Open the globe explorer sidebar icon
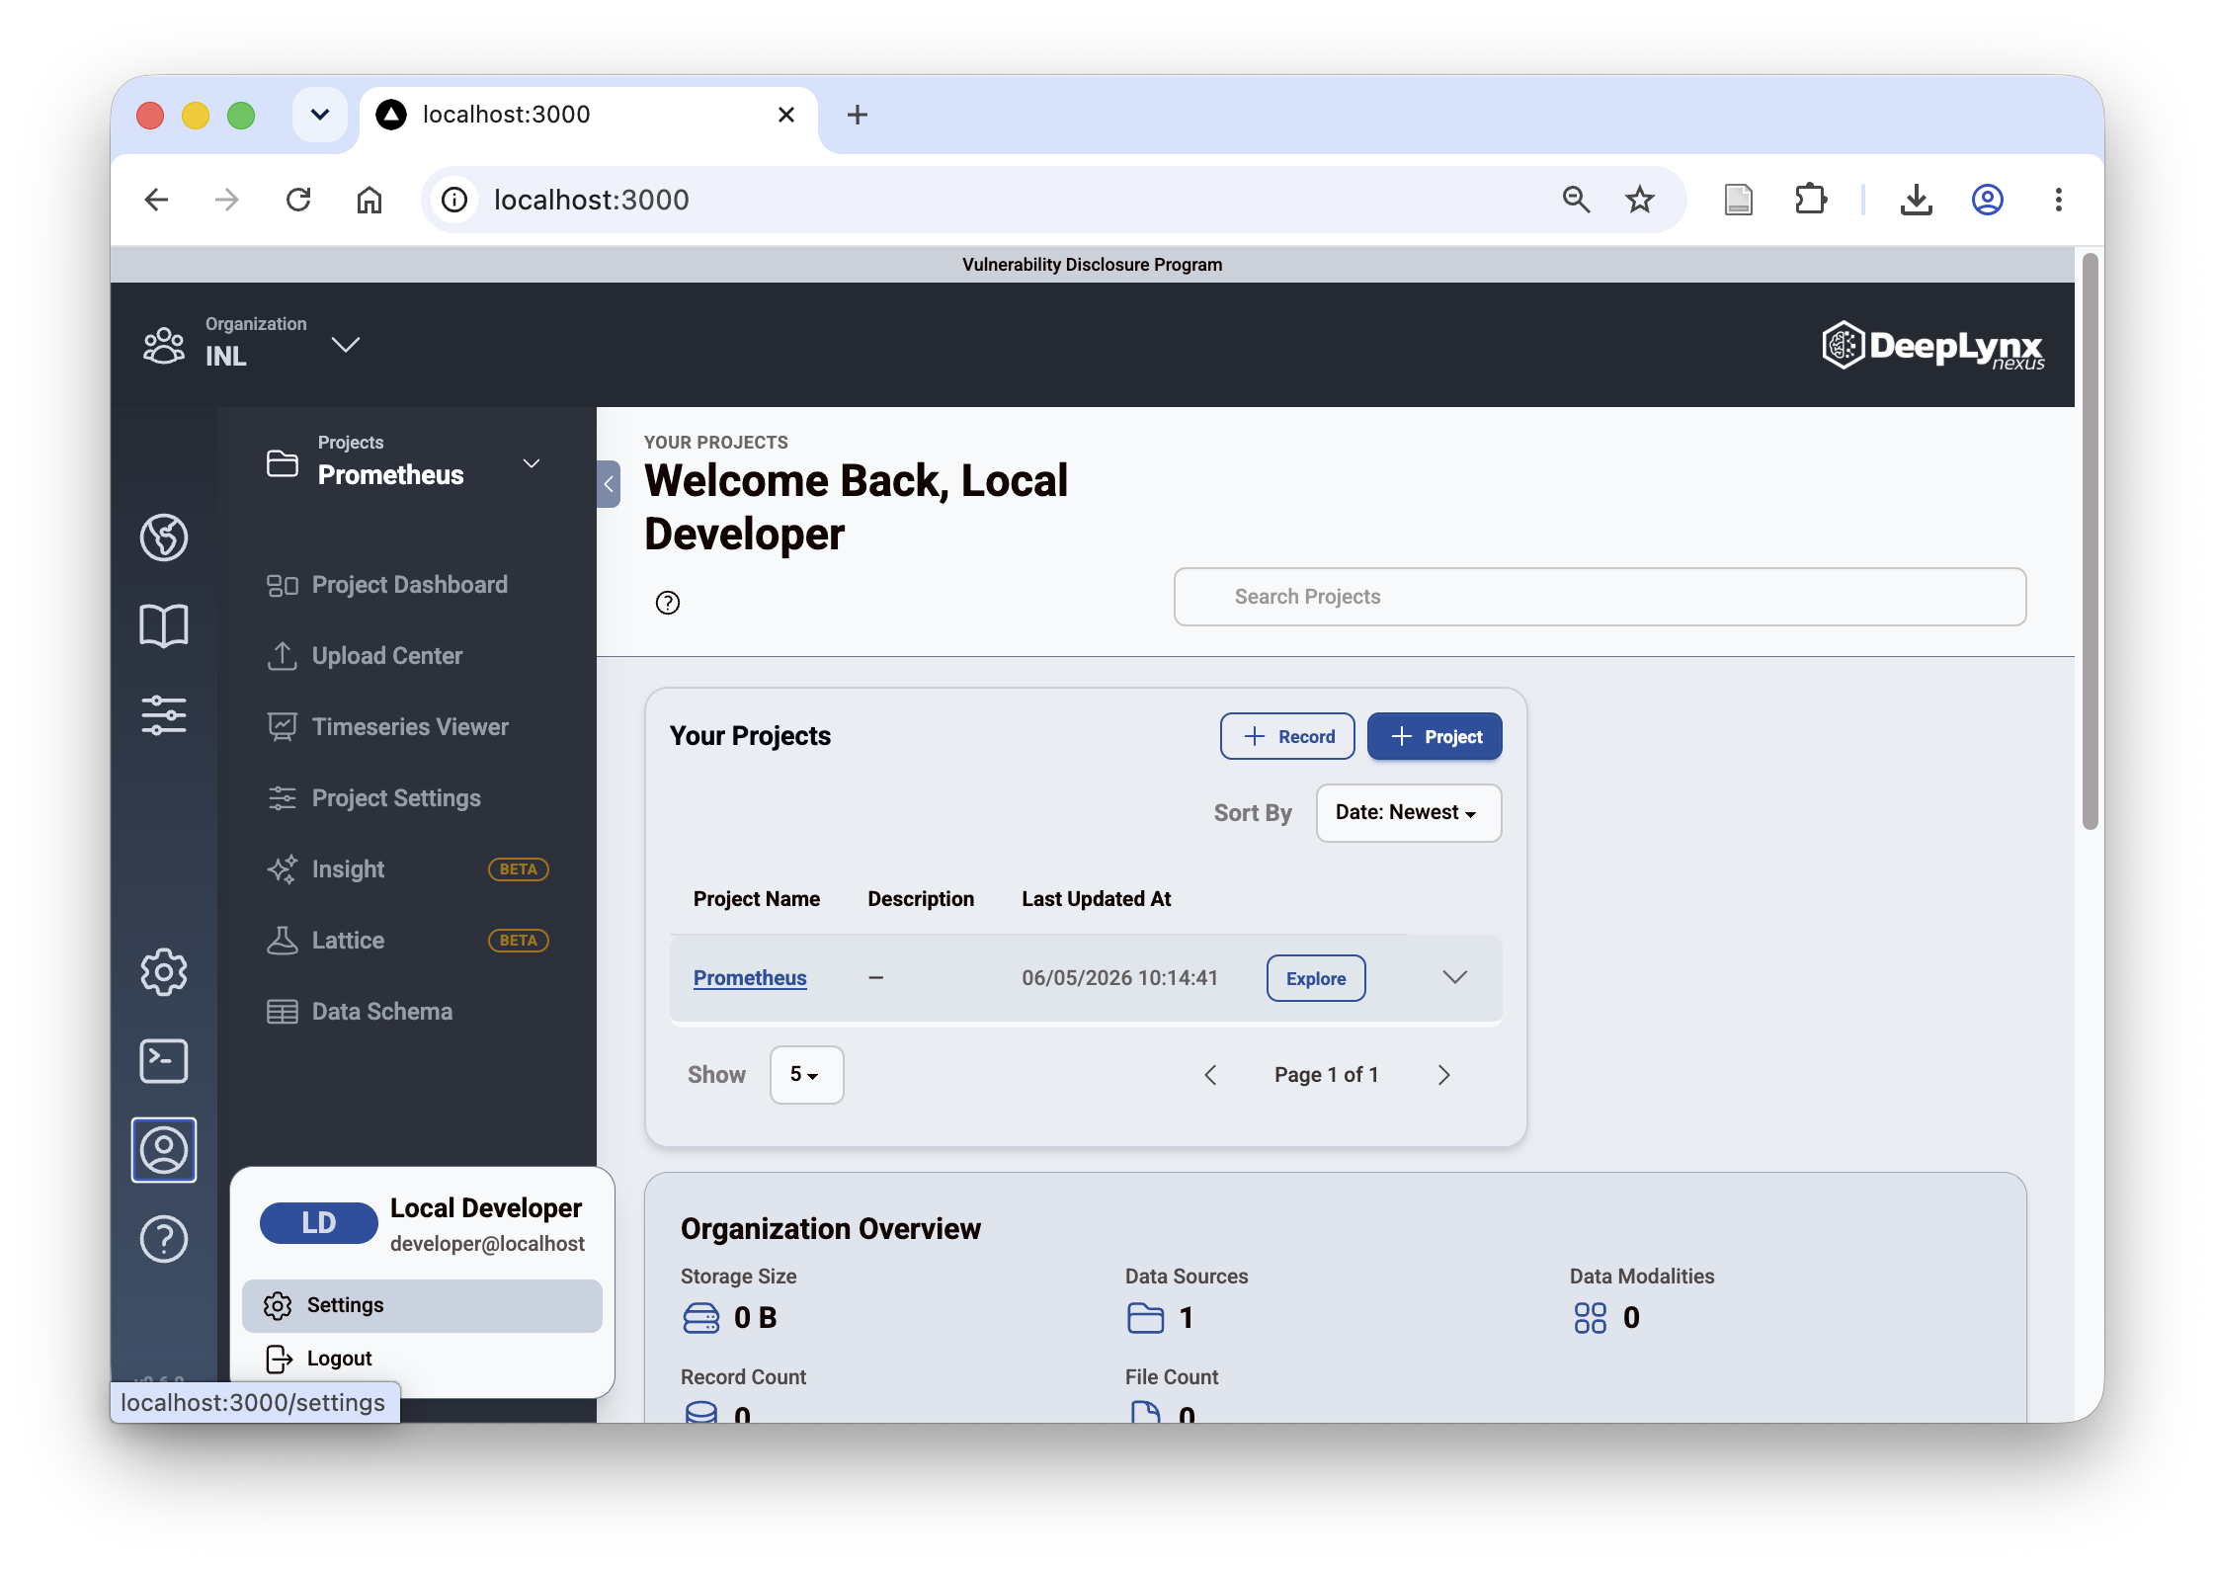The image size is (2215, 1569). pyautogui.click(x=164, y=537)
